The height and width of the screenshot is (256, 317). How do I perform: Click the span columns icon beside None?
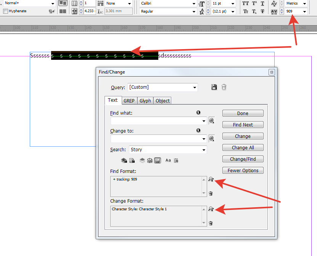coord(100,3)
